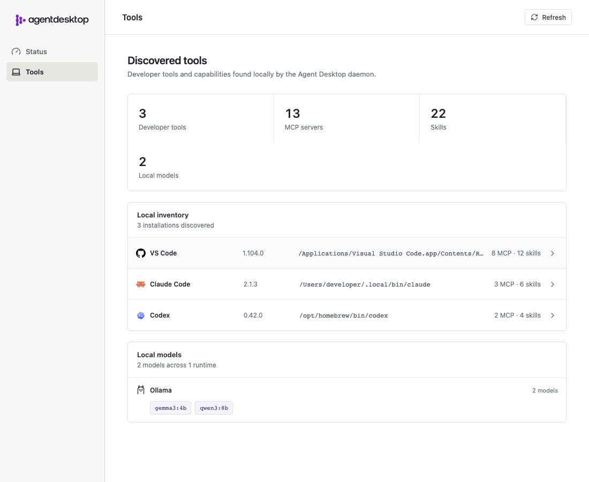Screen dimensions: 589x482
Task: Click the /Users/developer/.local/bin/claude path
Action: (365, 285)
